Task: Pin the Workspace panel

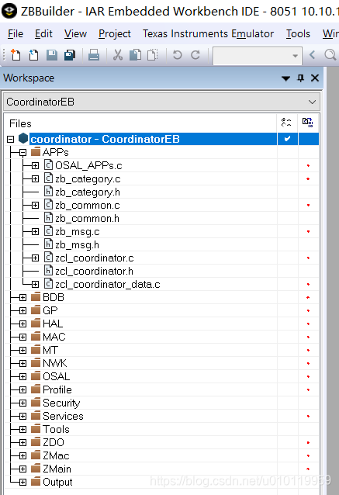Action: pos(300,78)
